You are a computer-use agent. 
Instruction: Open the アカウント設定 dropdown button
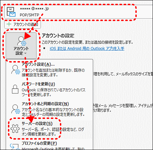click(21, 46)
